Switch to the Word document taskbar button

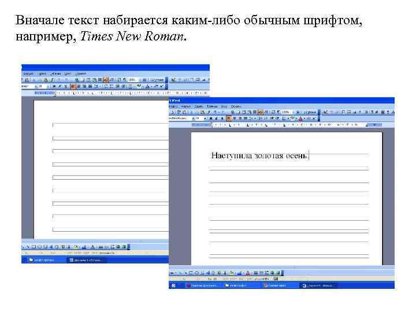pyautogui.click(x=319, y=285)
